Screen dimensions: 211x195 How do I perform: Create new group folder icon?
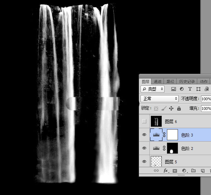pyautogui.click(x=193, y=171)
